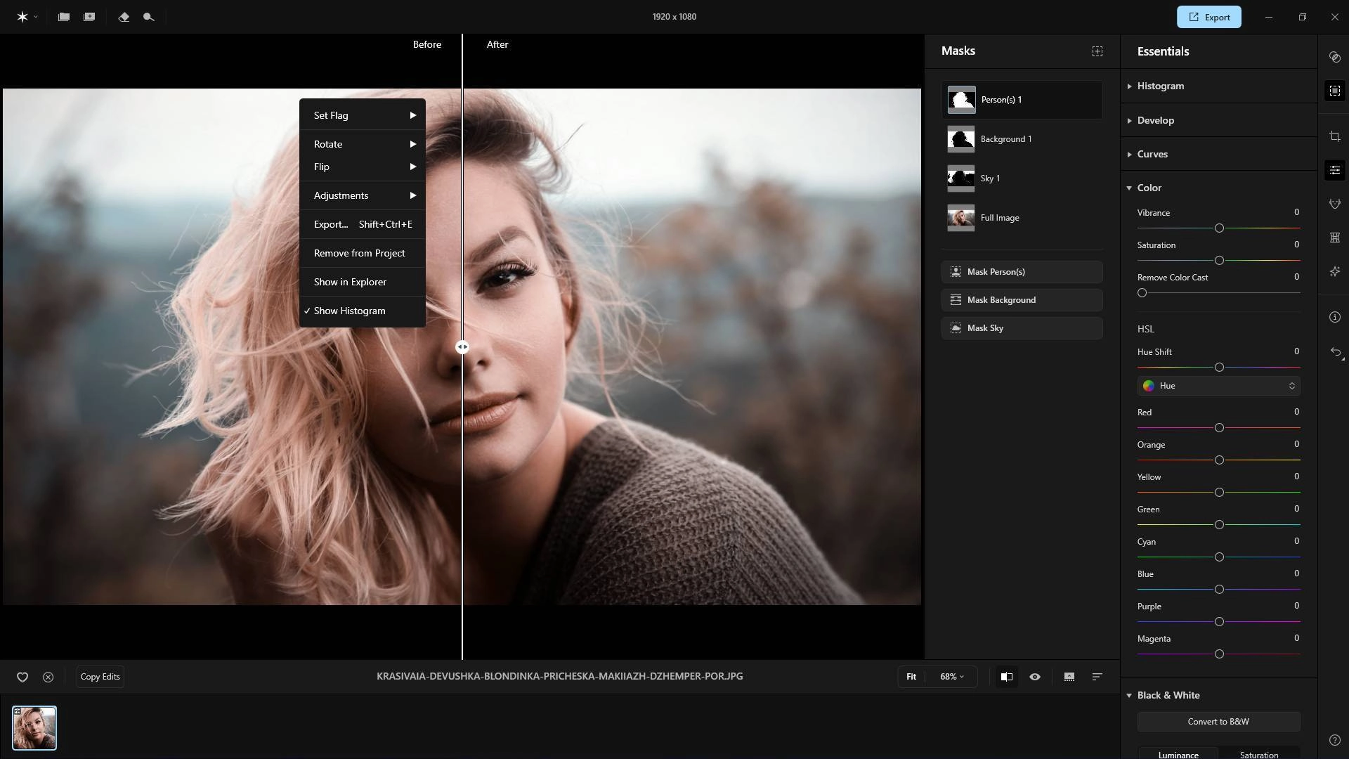Open the 68% zoom level dropdown
1349x759 pixels.
coord(951,677)
